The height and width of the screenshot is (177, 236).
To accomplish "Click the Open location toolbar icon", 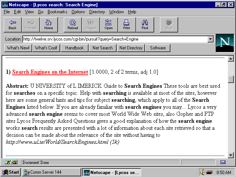I will [108, 24].
